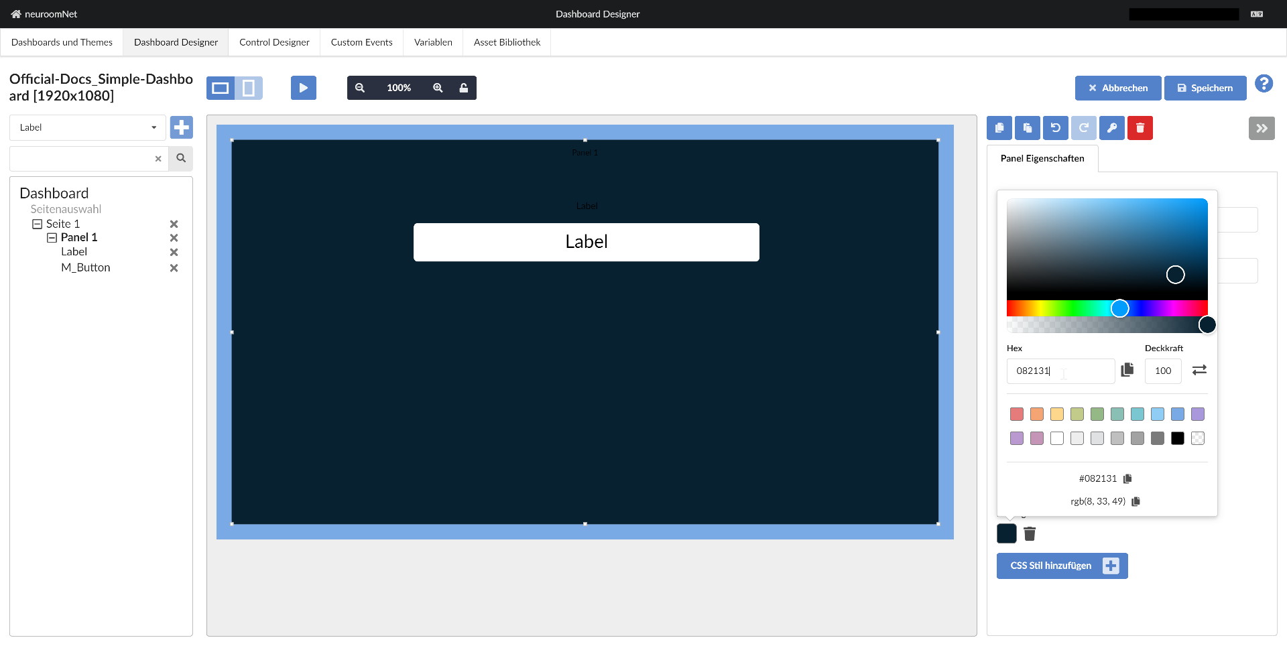Viewport: 1287px width, 646px height.
Task: Copy the selected panel element
Action: click(x=999, y=128)
